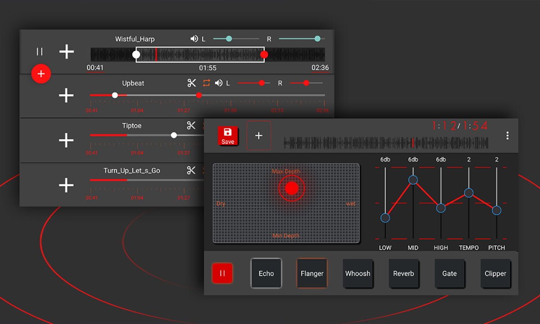The height and width of the screenshot is (324, 540).
Task: Click the white start trim handle on Wistful_Harp
Action: tap(136, 55)
